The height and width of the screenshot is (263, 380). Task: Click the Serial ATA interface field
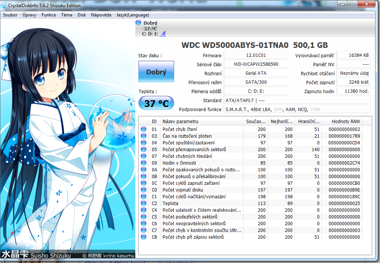coord(256,73)
